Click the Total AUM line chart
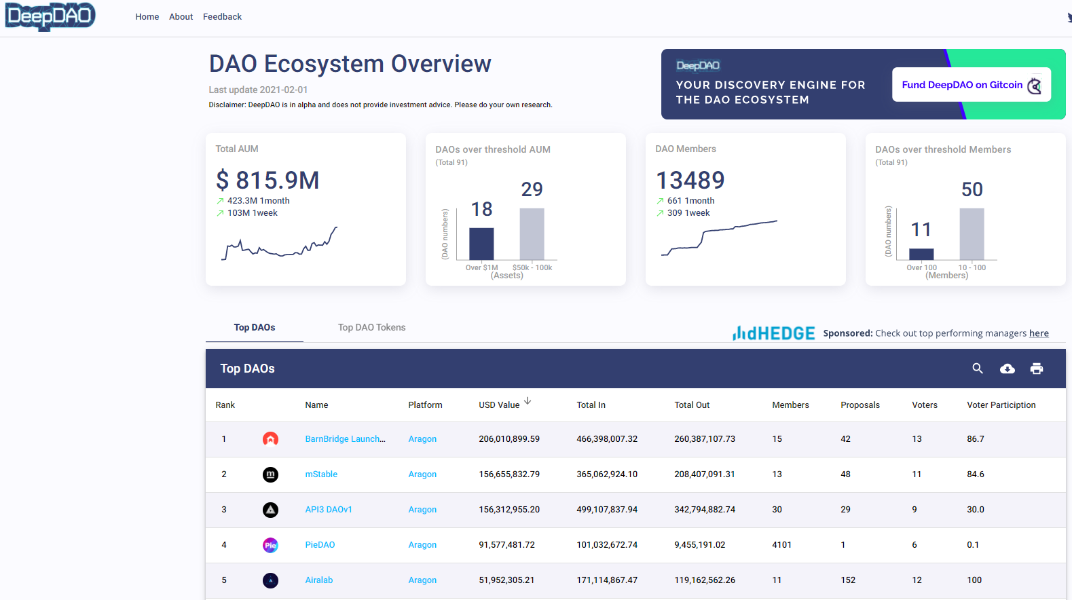This screenshot has width=1072, height=600. click(280, 244)
